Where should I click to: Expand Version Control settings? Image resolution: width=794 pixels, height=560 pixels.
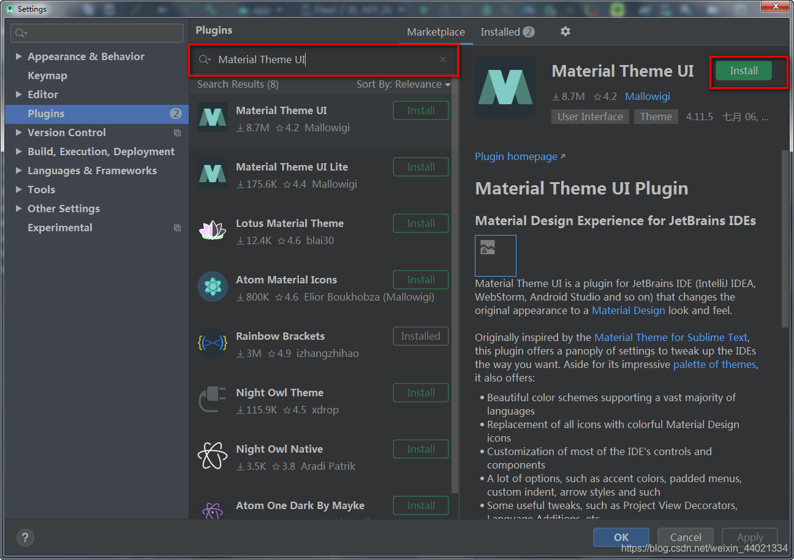tap(19, 132)
